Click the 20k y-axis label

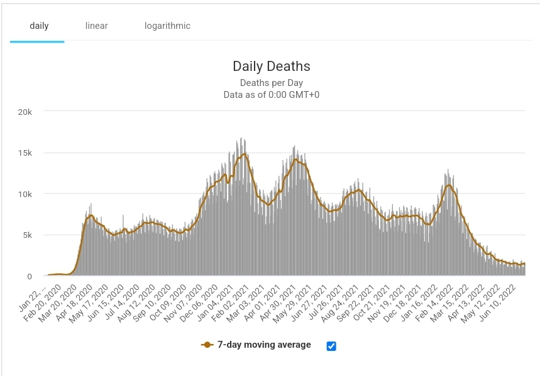coord(25,112)
